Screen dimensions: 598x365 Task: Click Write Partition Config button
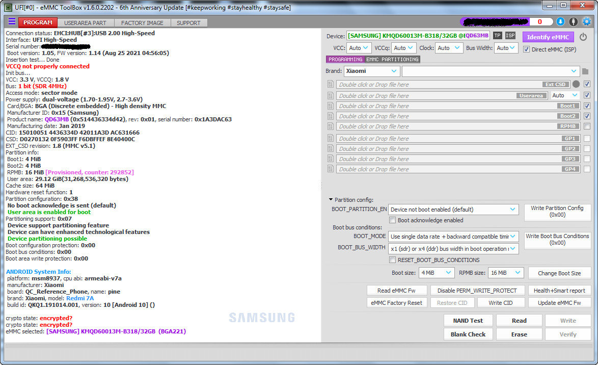557,212
